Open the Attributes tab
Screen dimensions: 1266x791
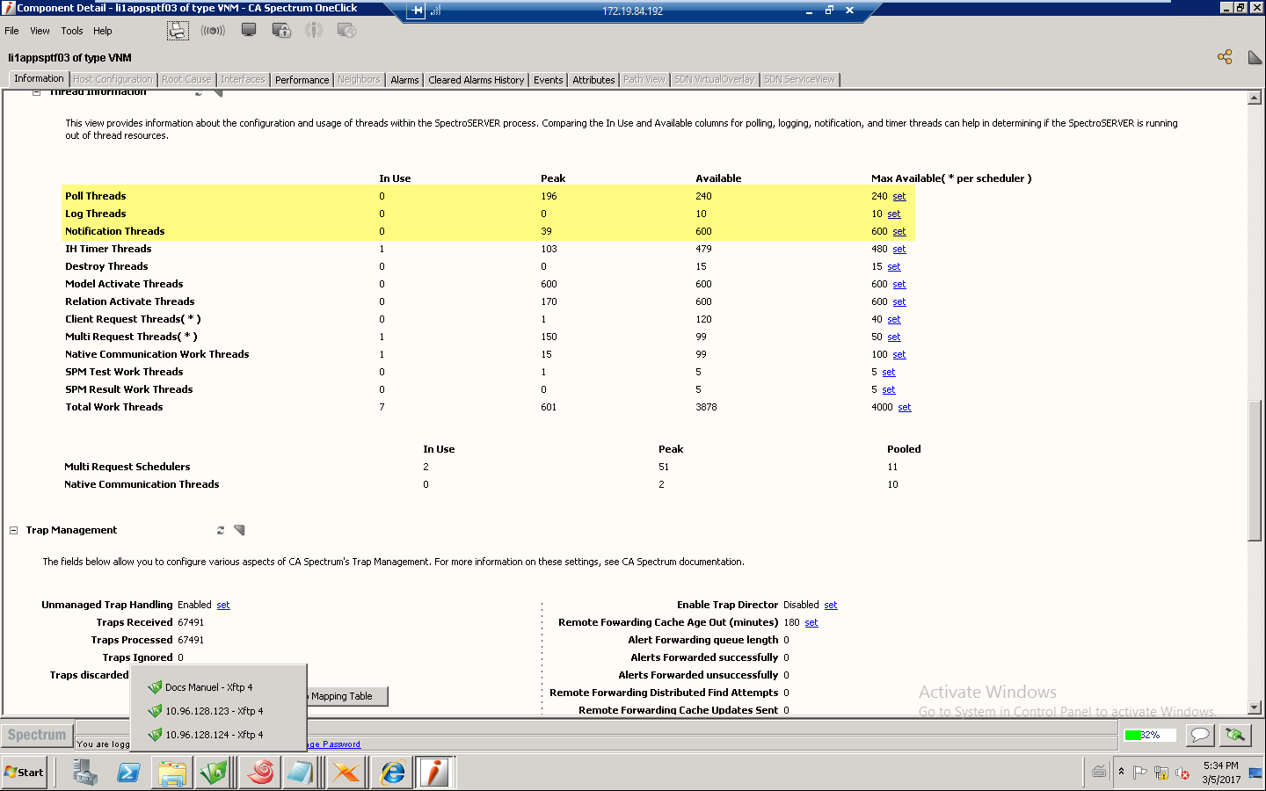(x=593, y=79)
